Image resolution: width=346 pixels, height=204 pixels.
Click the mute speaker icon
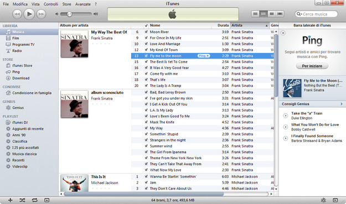[x=56, y=14]
